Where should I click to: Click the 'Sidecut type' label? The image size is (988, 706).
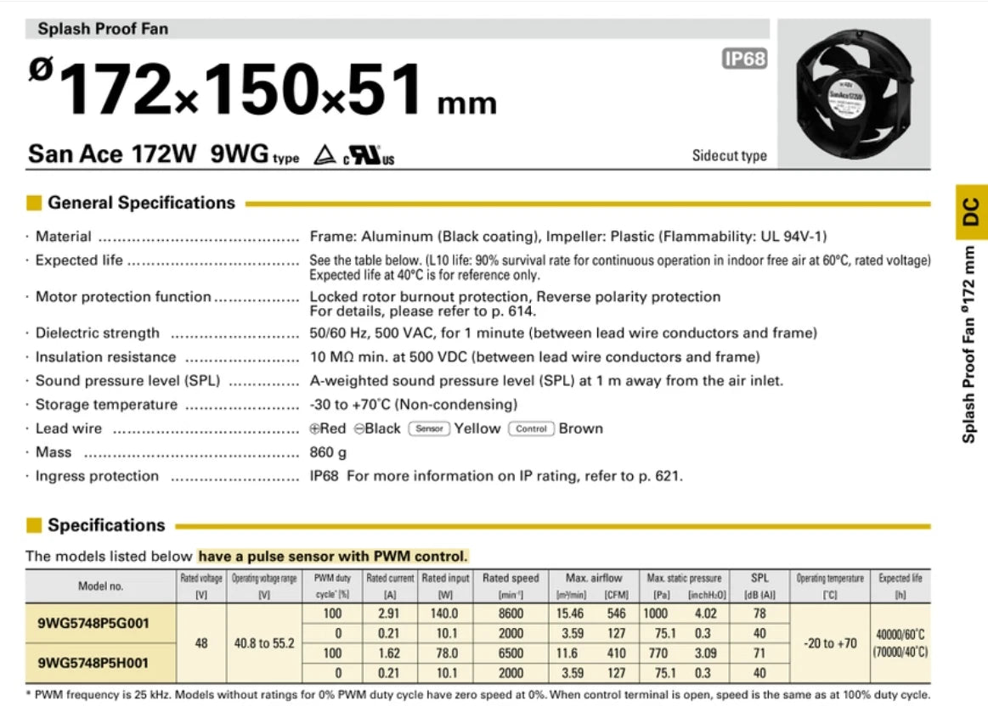pyautogui.click(x=729, y=155)
